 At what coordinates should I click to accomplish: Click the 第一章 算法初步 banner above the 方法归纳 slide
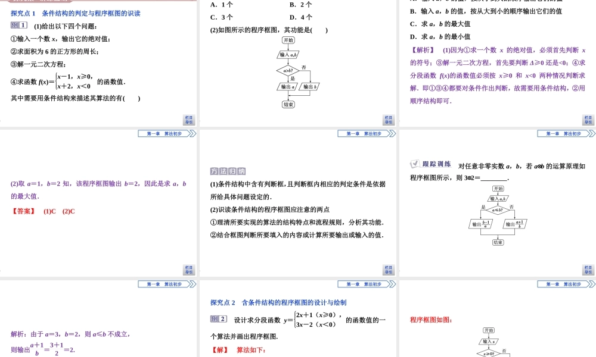coord(364,133)
